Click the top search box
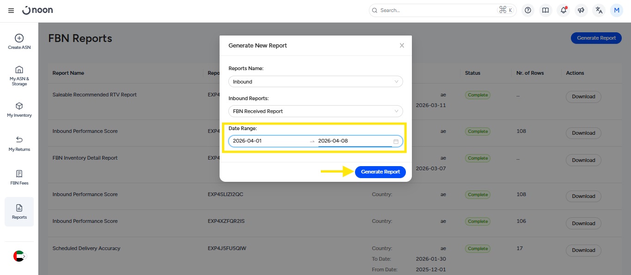 click(435, 10)
